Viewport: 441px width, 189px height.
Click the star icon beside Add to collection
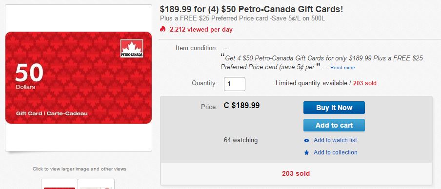[x=306, y=153]
